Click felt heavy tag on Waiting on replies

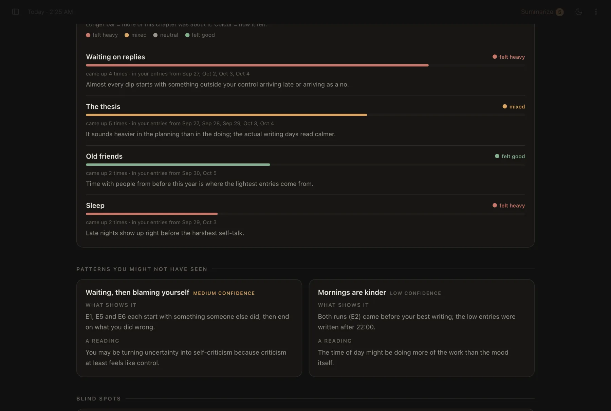508,57
